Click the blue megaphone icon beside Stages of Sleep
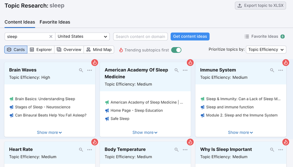This screenshot has height=167, width=293. coord(11,107)
